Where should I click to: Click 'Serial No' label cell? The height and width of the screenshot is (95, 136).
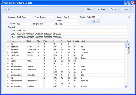[x=102, y=81]
